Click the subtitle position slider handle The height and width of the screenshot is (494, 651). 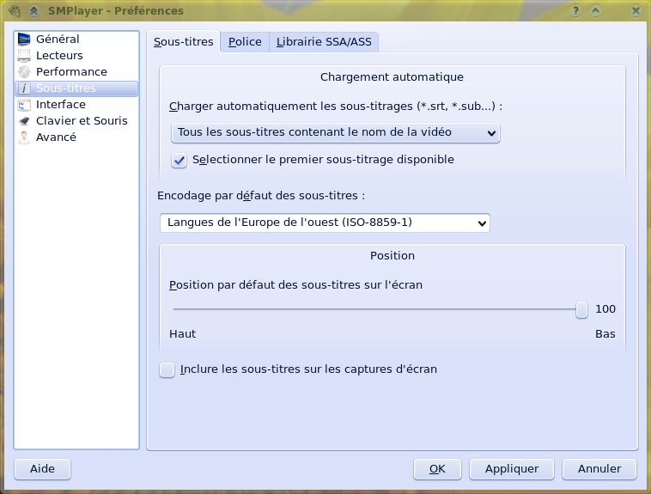click(x=581, y=309)
